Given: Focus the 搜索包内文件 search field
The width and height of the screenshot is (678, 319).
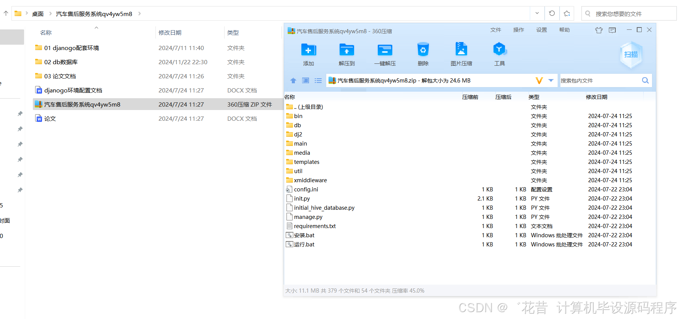Looking at the screenshot, I should pyautogui.click(x=600, y=81).
